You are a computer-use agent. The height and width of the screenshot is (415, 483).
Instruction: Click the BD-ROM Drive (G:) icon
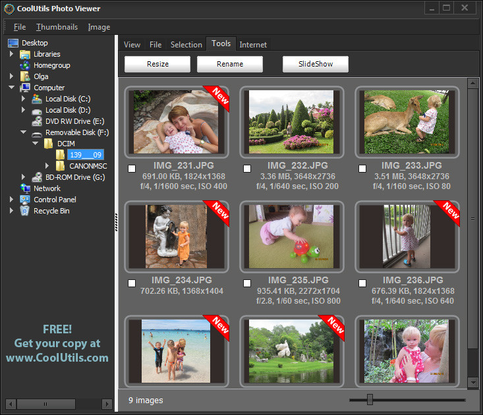point(37,177)
